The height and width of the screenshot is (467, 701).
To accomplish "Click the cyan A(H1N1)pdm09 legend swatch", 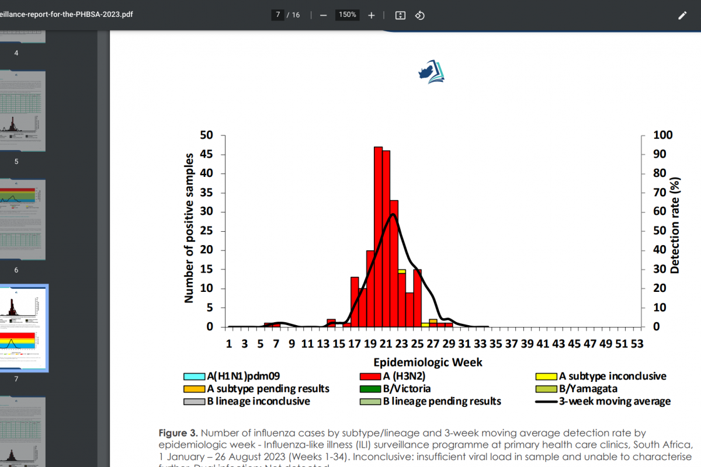I will 194,377.
